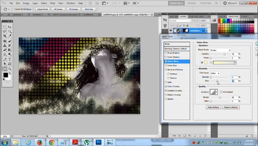The image size is (258, 146).
Task: Hide the layer using its eye icon
Action: point(171,30)
